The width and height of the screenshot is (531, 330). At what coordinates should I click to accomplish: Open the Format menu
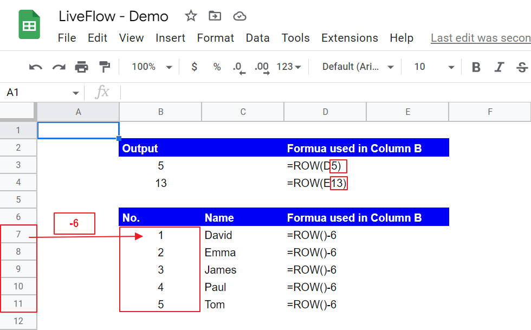tap(216, 38)
